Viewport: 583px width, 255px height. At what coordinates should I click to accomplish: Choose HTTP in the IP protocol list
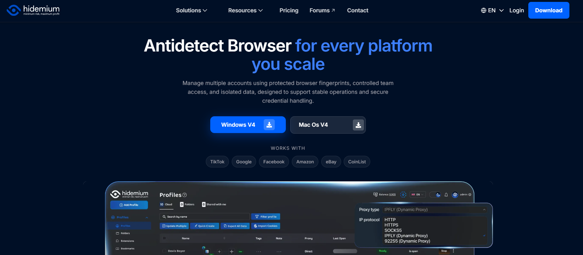(x=390, y=220)
